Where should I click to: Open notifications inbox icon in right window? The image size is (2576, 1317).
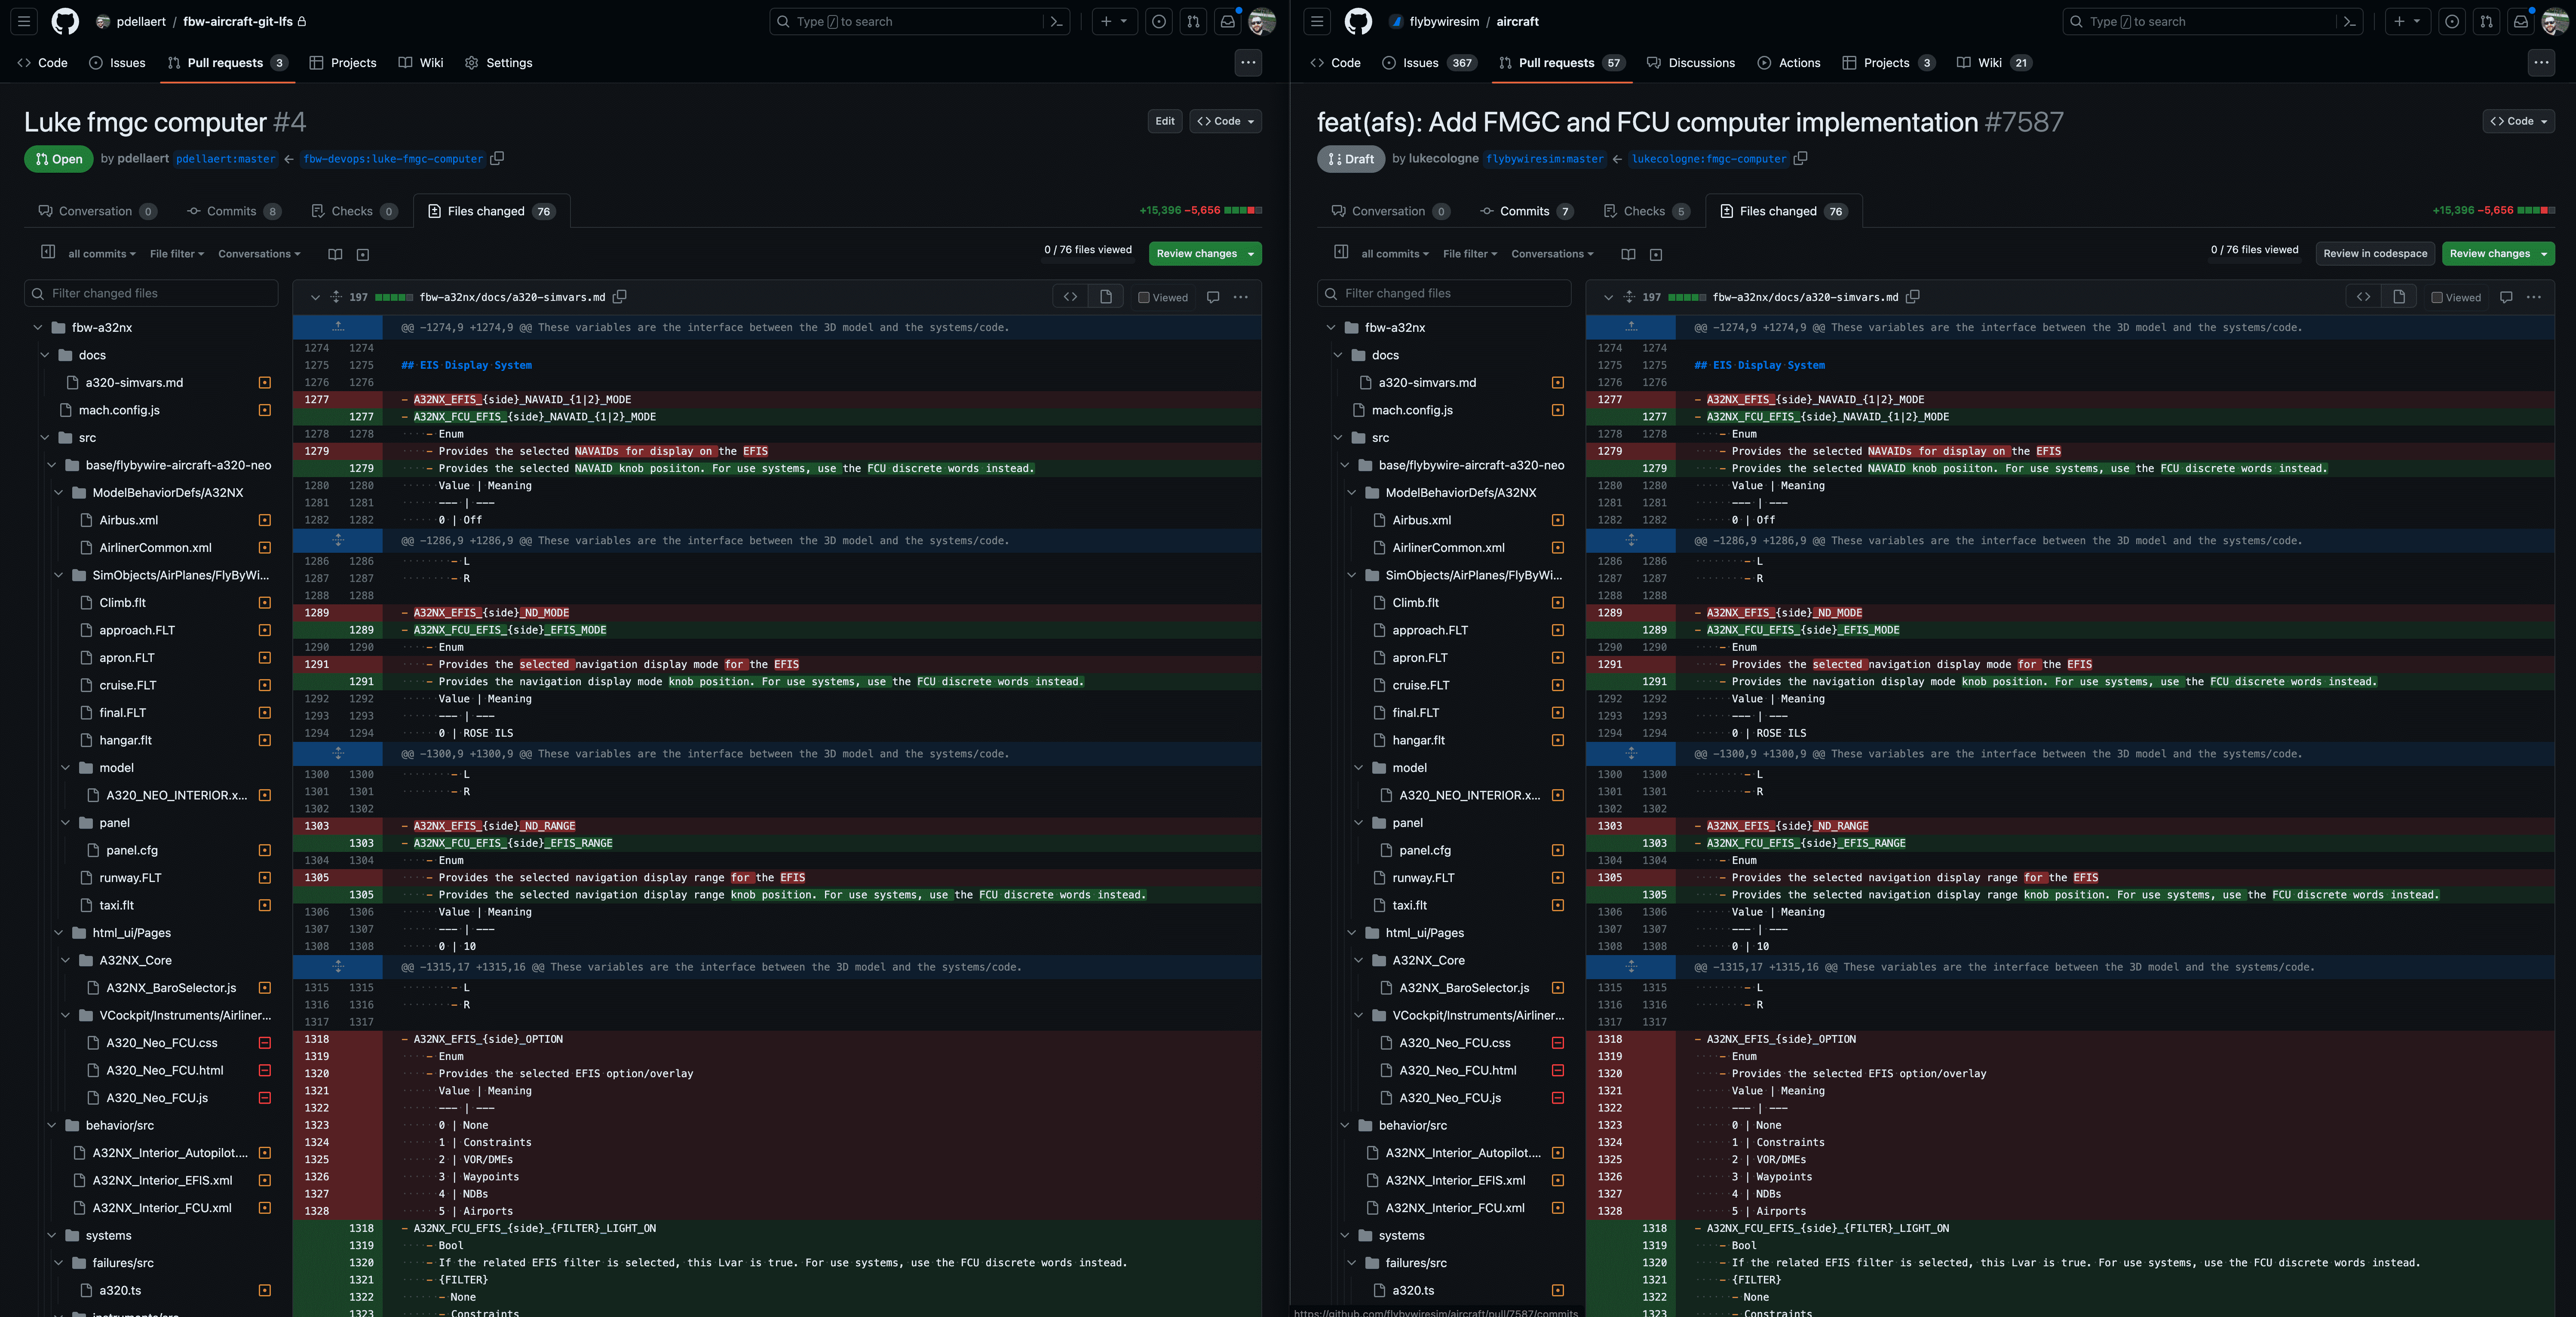2520,21
